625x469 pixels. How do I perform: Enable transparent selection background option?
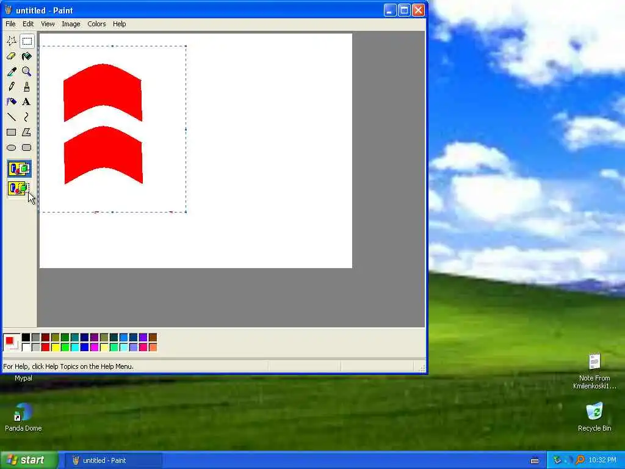tap(19, 188)
